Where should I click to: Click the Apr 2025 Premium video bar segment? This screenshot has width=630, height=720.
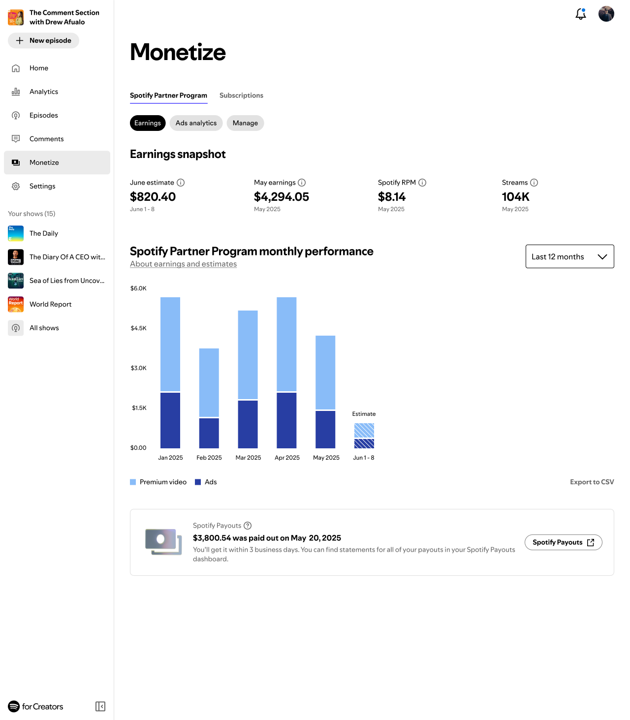click(x=286, y=344)
